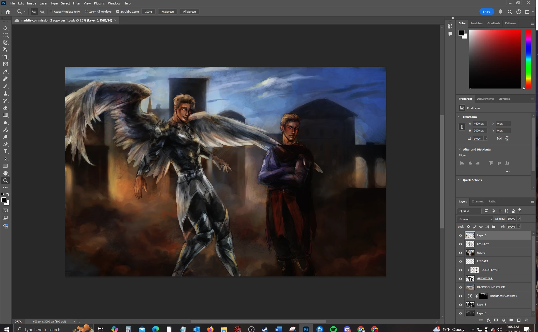
Task: Hide the OVERLAY layer
Action: (x=460, y=244)
